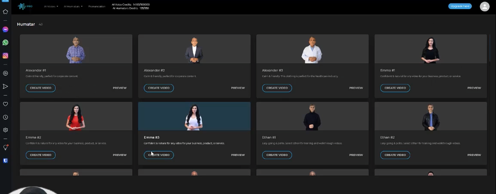The image size is (496, 194).
Task: Click the player circle sidebar icon
Action: pyautogui.click(x=5, y=73)
